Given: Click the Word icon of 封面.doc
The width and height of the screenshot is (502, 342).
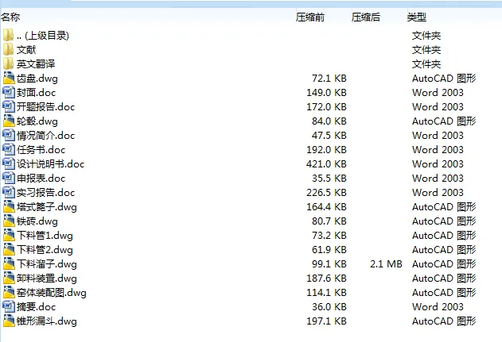Looking at the screenshot, I should (9, 92).
